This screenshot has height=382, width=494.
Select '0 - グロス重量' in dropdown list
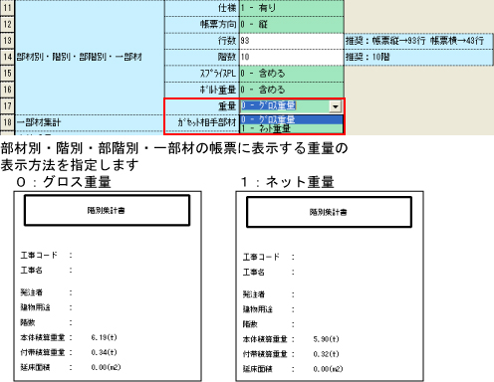click(291, 119)
